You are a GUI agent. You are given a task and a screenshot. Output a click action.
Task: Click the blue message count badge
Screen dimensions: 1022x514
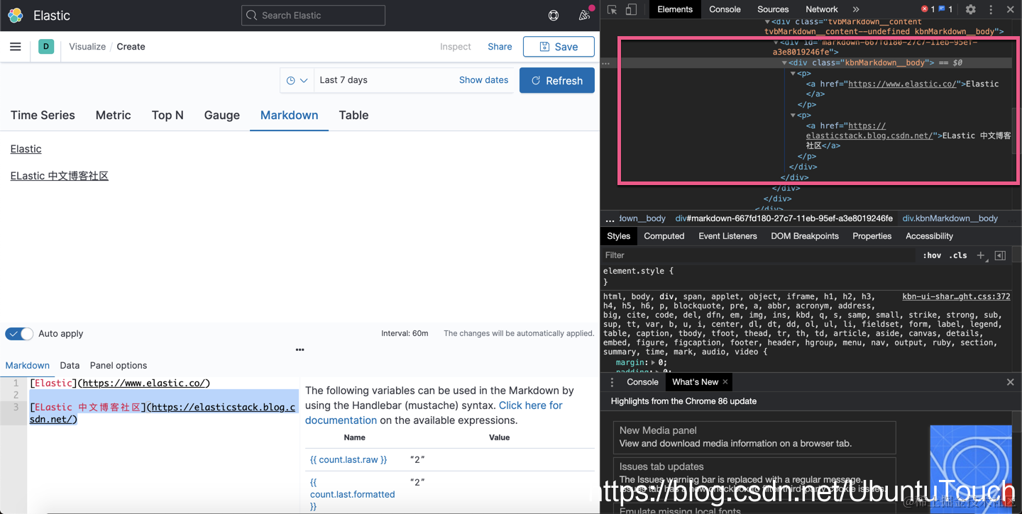click(x=946, y=9)
